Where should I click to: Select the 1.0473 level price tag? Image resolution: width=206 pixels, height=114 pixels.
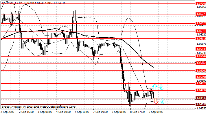[x=201, y=90]
